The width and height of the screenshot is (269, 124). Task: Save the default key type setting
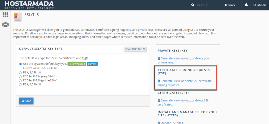pos(26,101)
